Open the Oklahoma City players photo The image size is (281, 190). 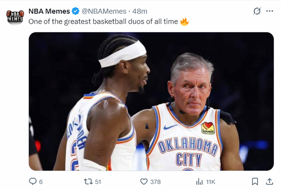coord(151,101)
